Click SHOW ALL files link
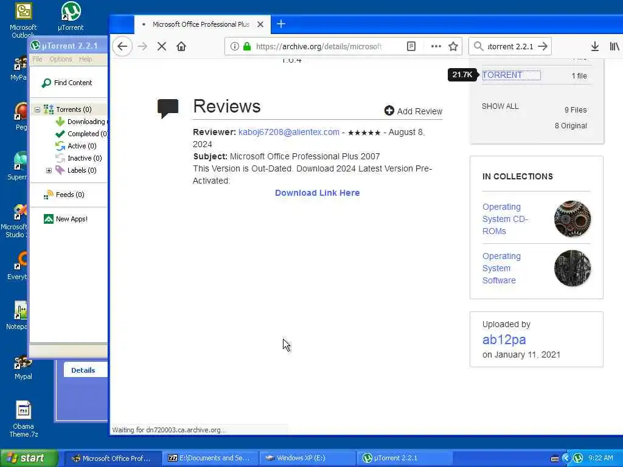This screenshot has width=623, height=467. click(x=500, y=106)
